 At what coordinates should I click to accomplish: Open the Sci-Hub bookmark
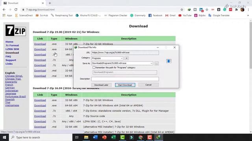(x=42, y=15)
